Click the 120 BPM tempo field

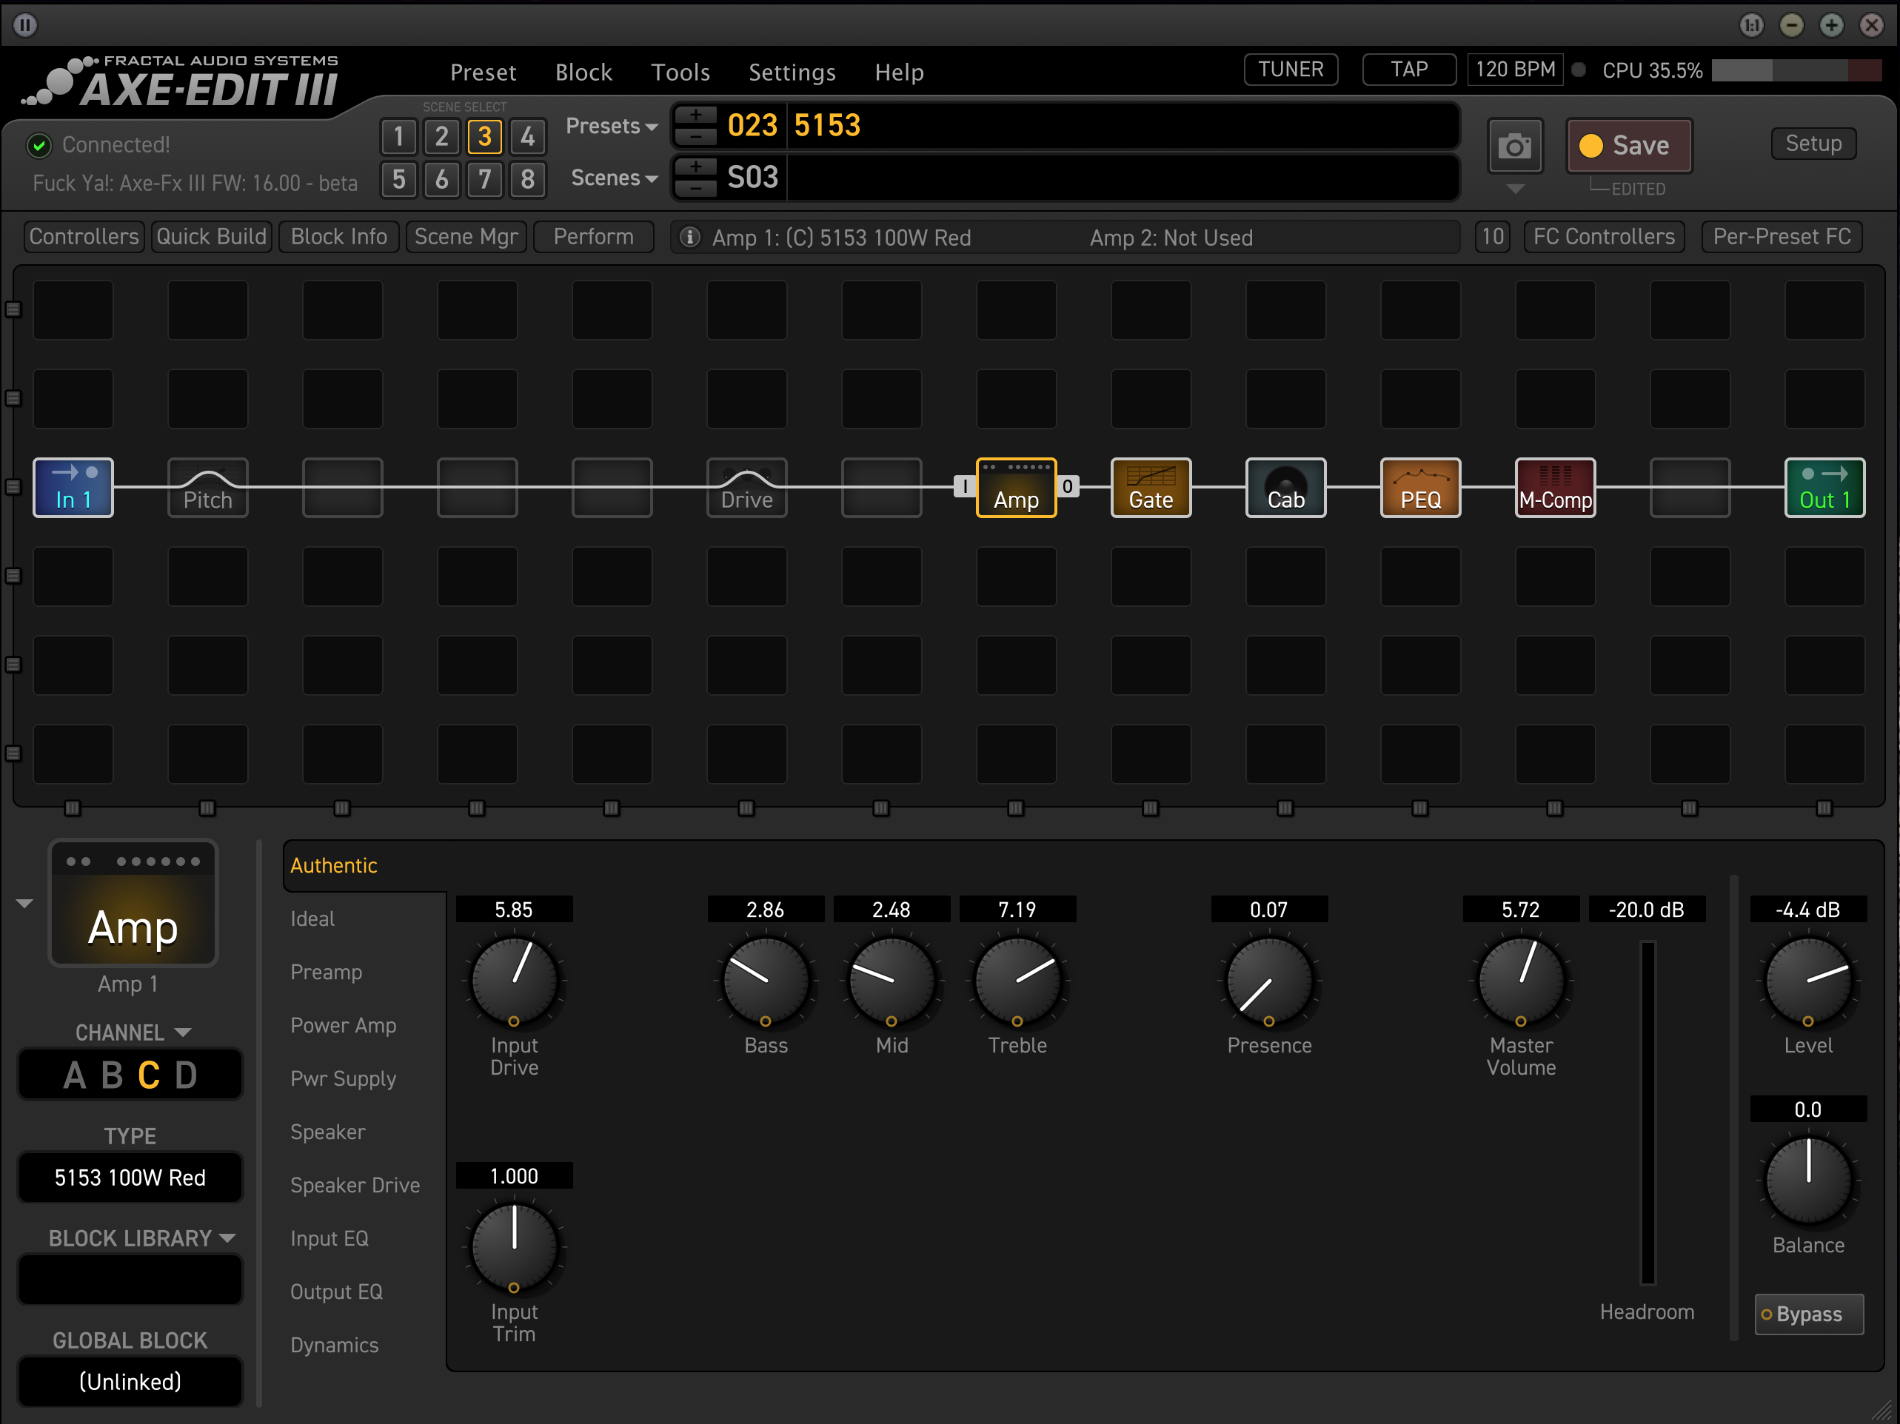[x=1515, y=70]
